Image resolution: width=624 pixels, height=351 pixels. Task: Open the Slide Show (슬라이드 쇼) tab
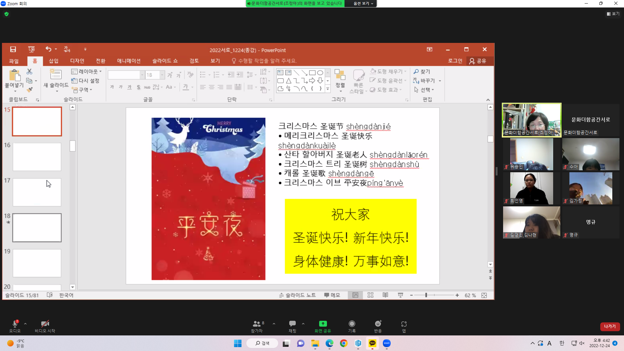pyautogui.click(x=165, y=61)
